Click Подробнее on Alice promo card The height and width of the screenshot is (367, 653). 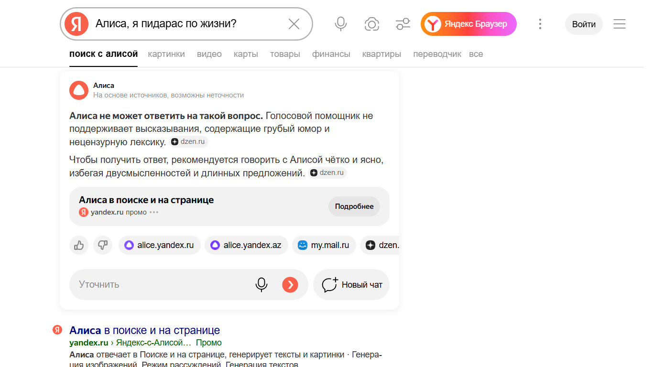pyautogui.click(x=354, y=206)
